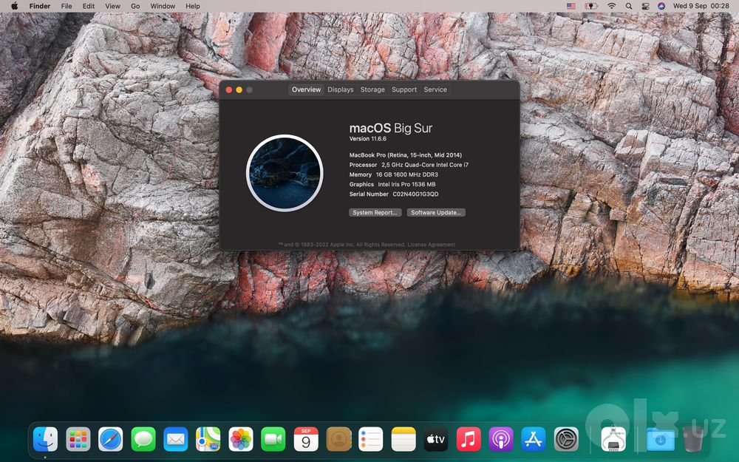Click the date and time Wed 9 Sep

pos(701,6)
